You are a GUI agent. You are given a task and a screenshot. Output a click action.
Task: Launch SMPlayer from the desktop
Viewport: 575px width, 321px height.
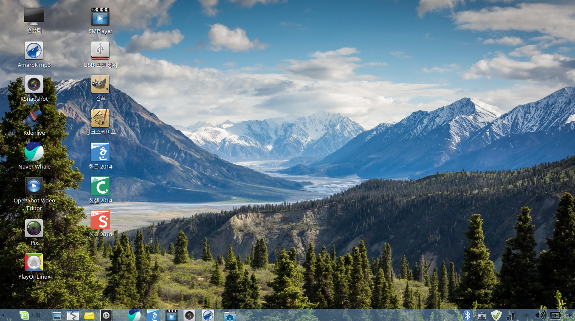(100, 17)
